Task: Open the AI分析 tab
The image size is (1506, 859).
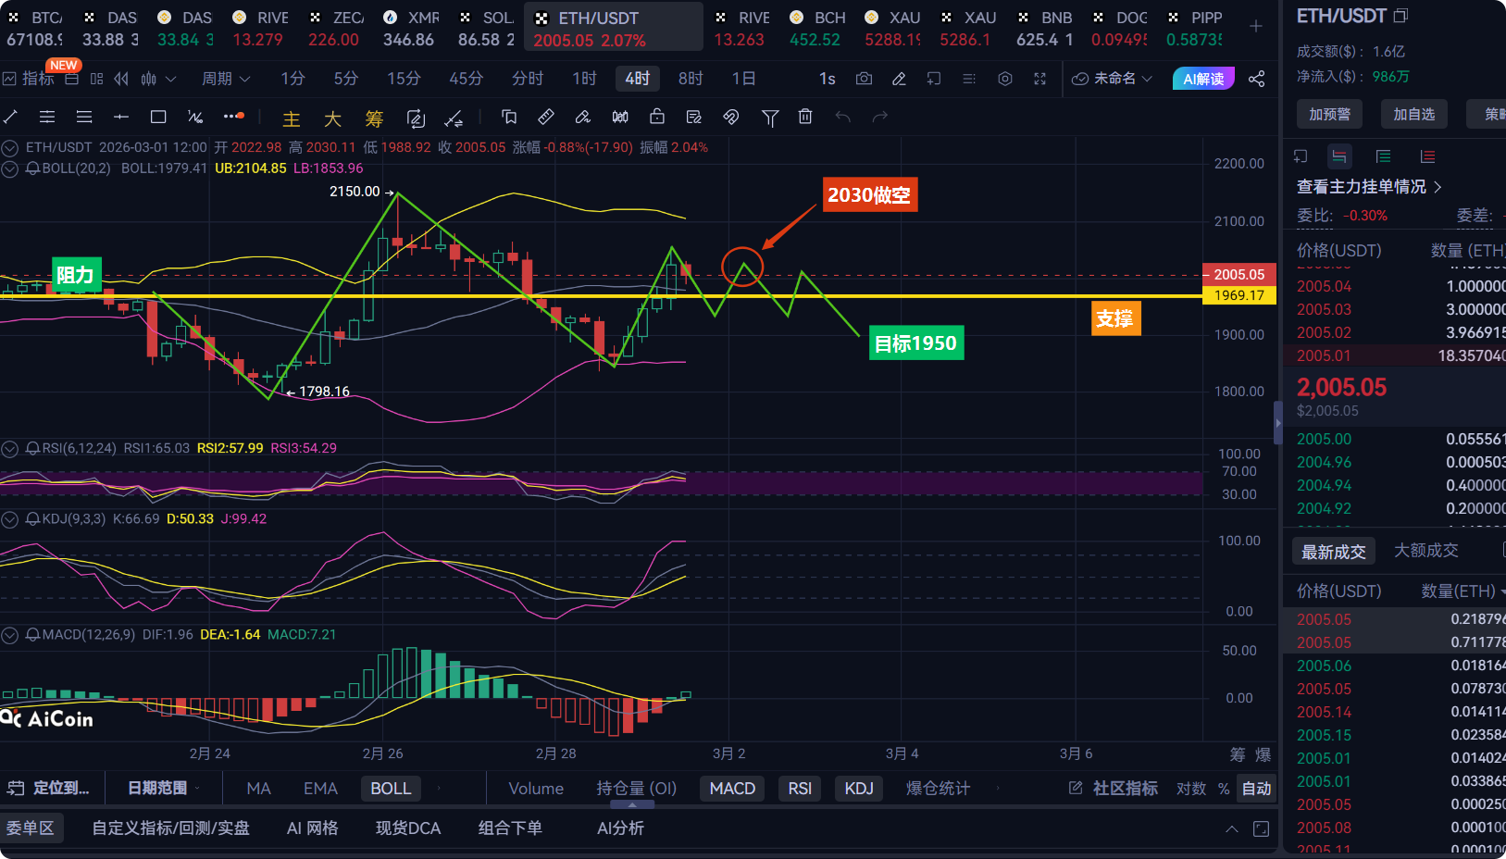Action: click(620, 828)
